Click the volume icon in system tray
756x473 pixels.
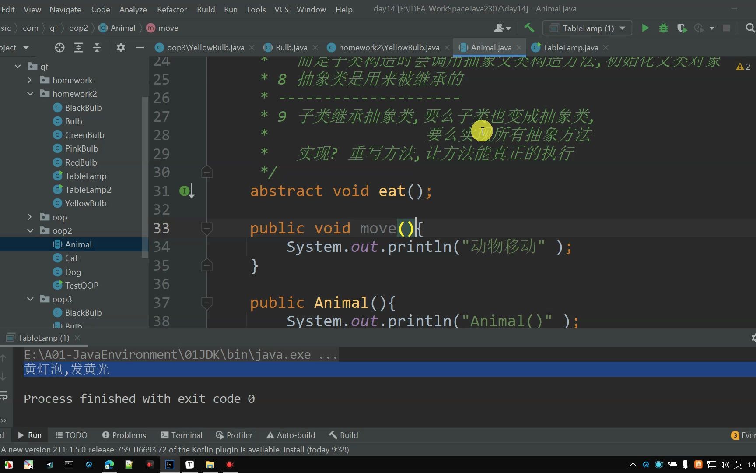724,465
